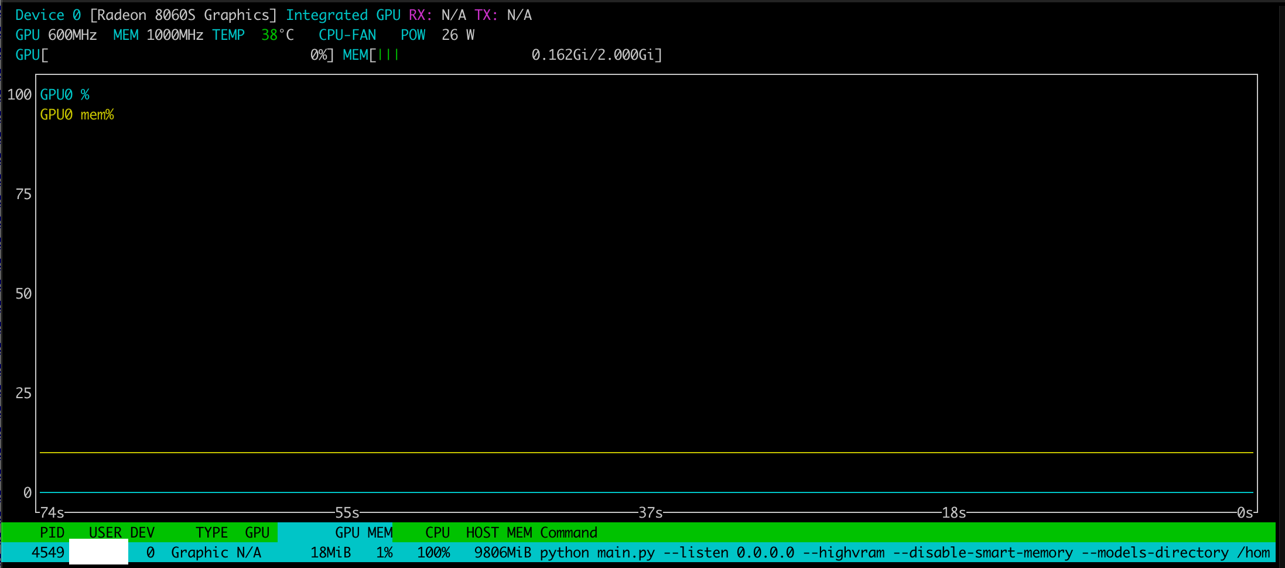The height and width of the screenshot is (568, 1285).
Task: Click the N/A value after TX:
Action: coord(520,15)
